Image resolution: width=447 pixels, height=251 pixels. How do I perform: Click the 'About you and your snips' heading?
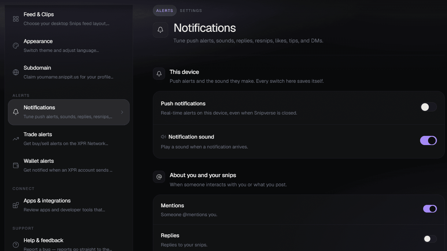coord(203,175)
